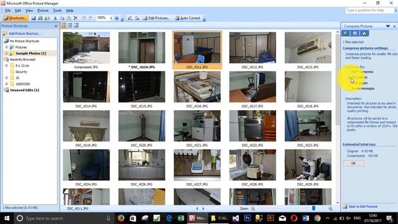Image resolution: width=398 pixels, height=224 pixels.
Task: Click the OK button in Compress Pictures
Action: (x=354, y=163)
